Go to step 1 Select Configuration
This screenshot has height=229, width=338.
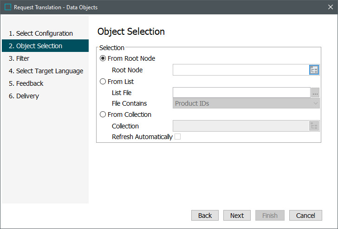click(x=41, y=33)
